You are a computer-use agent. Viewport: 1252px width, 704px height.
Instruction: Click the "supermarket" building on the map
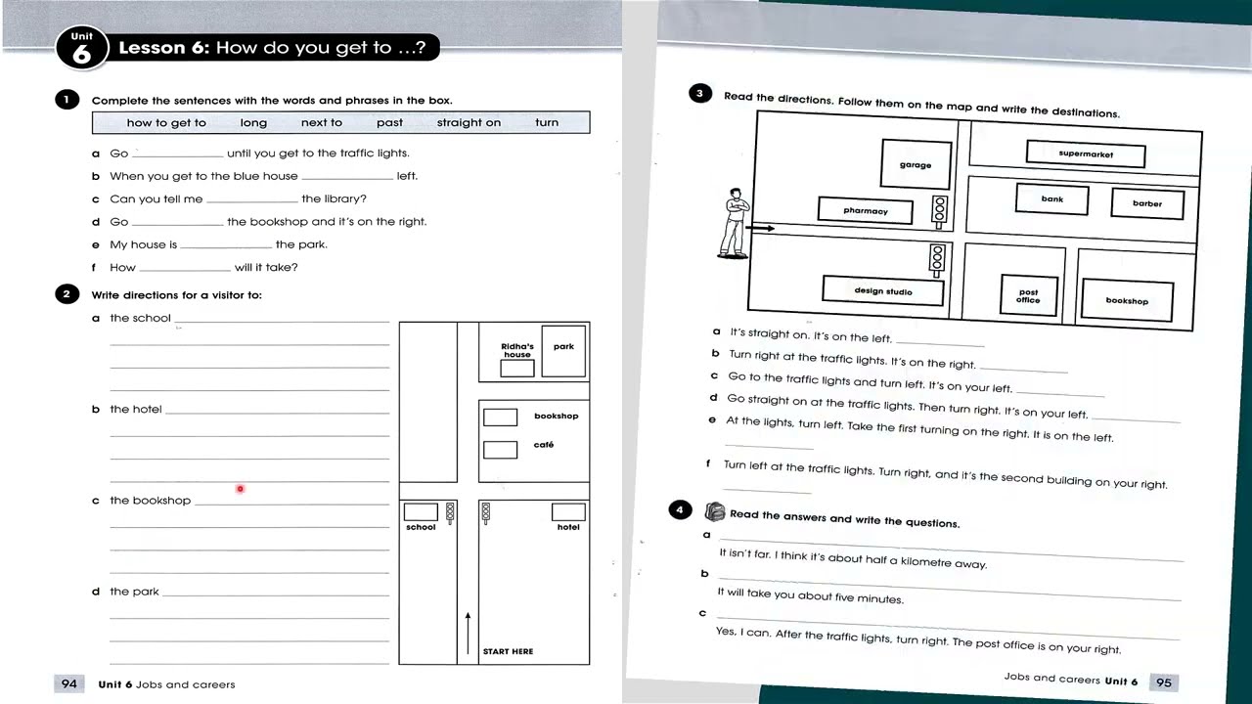pos(1086,154)
